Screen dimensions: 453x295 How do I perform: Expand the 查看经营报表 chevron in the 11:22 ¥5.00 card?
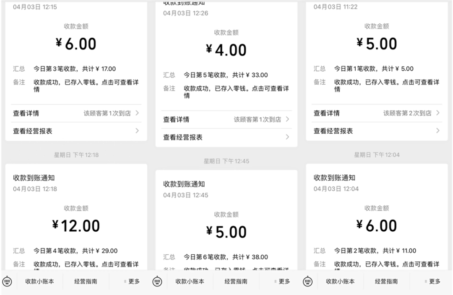(438, 131)
